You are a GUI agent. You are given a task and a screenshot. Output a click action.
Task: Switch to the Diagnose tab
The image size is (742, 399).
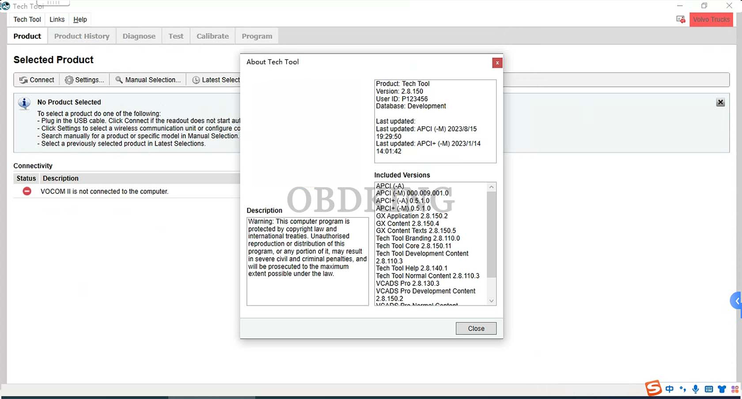[139, 36]
